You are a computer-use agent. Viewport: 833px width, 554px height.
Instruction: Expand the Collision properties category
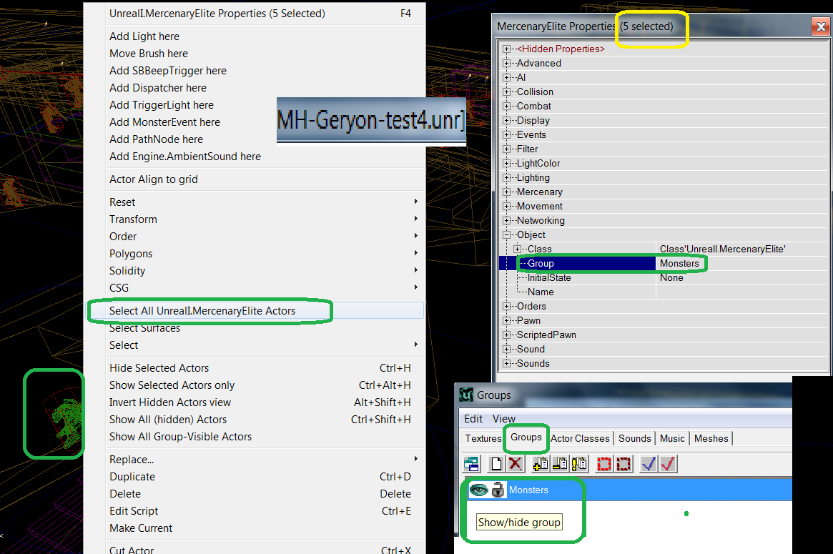[x=506, y=92]
